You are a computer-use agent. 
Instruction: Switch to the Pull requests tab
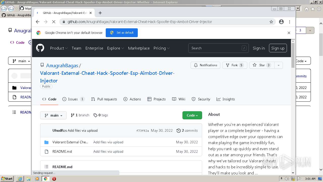pos(104,99)
